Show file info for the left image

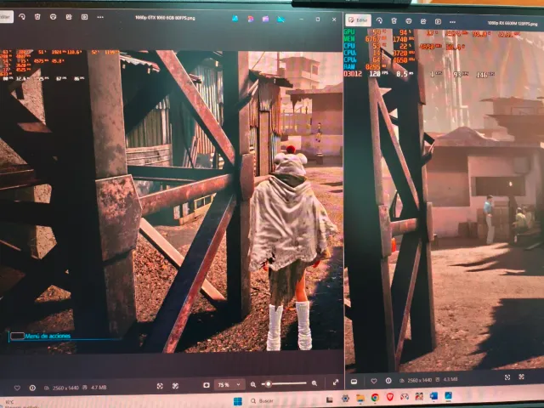click(32, 388)
